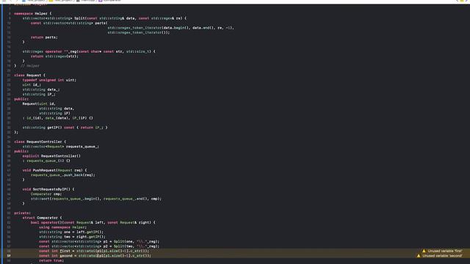Click the "uint id_;" member declaration
The image size is (470, 264).
pyautogui.click(x=32, y=85)
